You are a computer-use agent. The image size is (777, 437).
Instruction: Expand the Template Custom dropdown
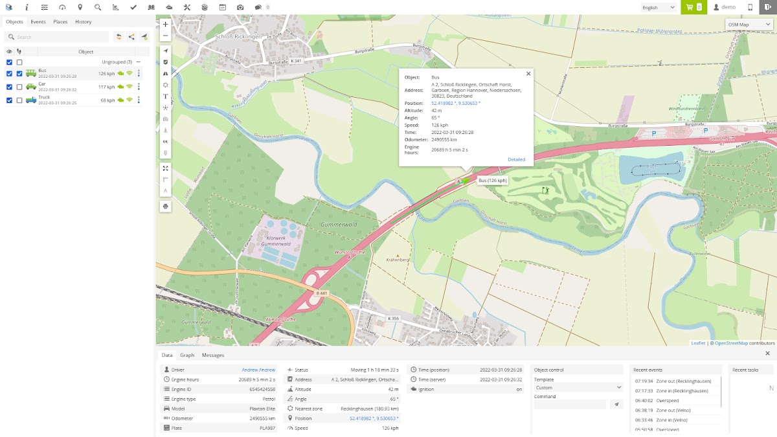pyautogui.click(x=578, y=388)
